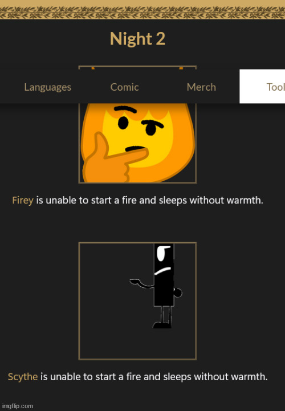Click the Scythe name link
Screen dimensions: 285x411
point(23,377)
